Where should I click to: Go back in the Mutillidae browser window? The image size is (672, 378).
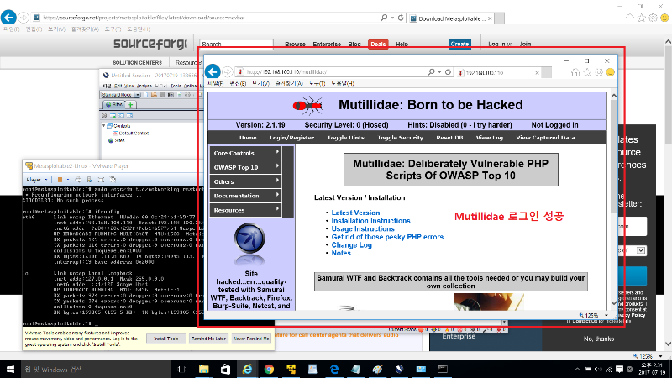pos(213,71)
